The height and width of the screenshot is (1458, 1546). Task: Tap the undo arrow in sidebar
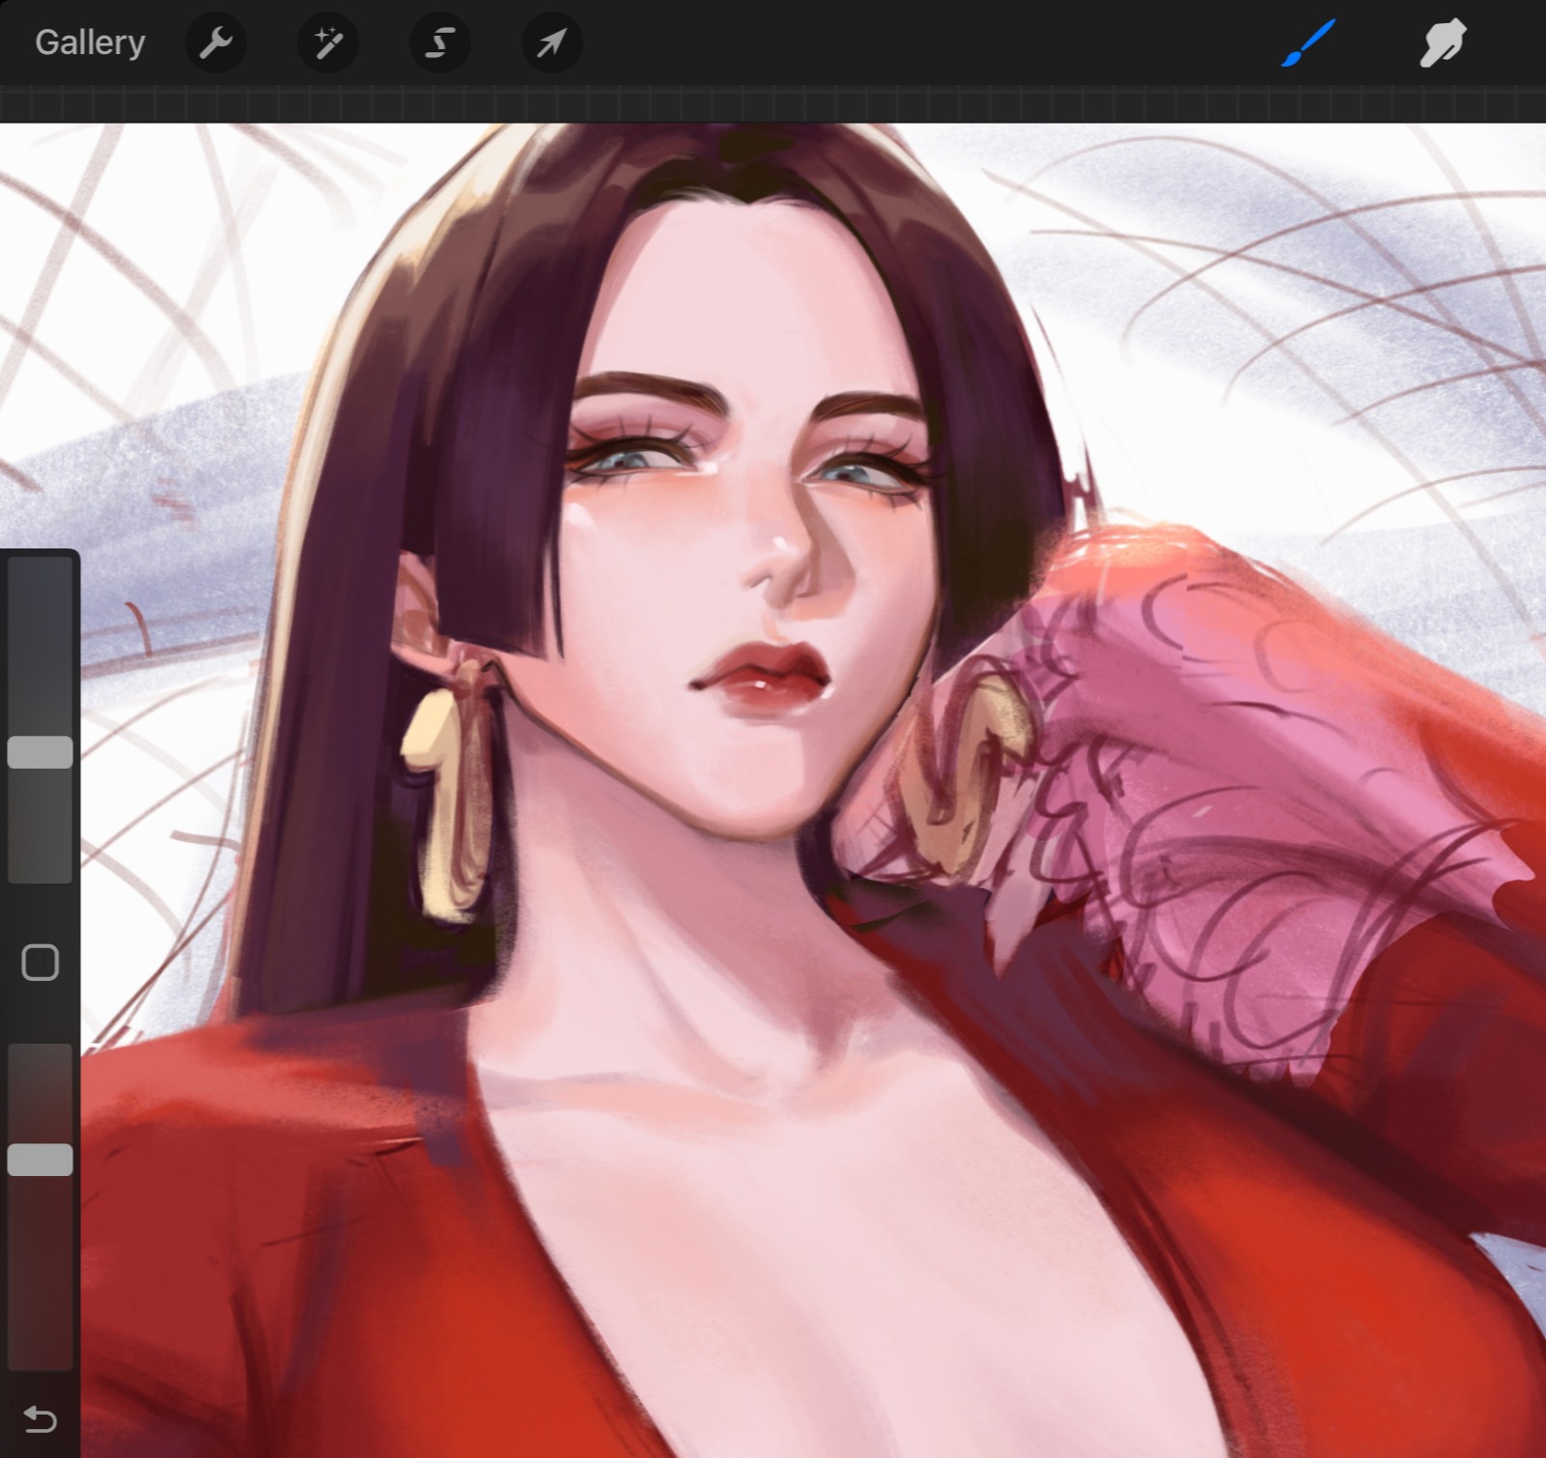coord(40,1418)
